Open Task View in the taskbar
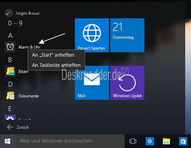The height and width of the screenshot is (148, 191). click(x=133, y=141)
